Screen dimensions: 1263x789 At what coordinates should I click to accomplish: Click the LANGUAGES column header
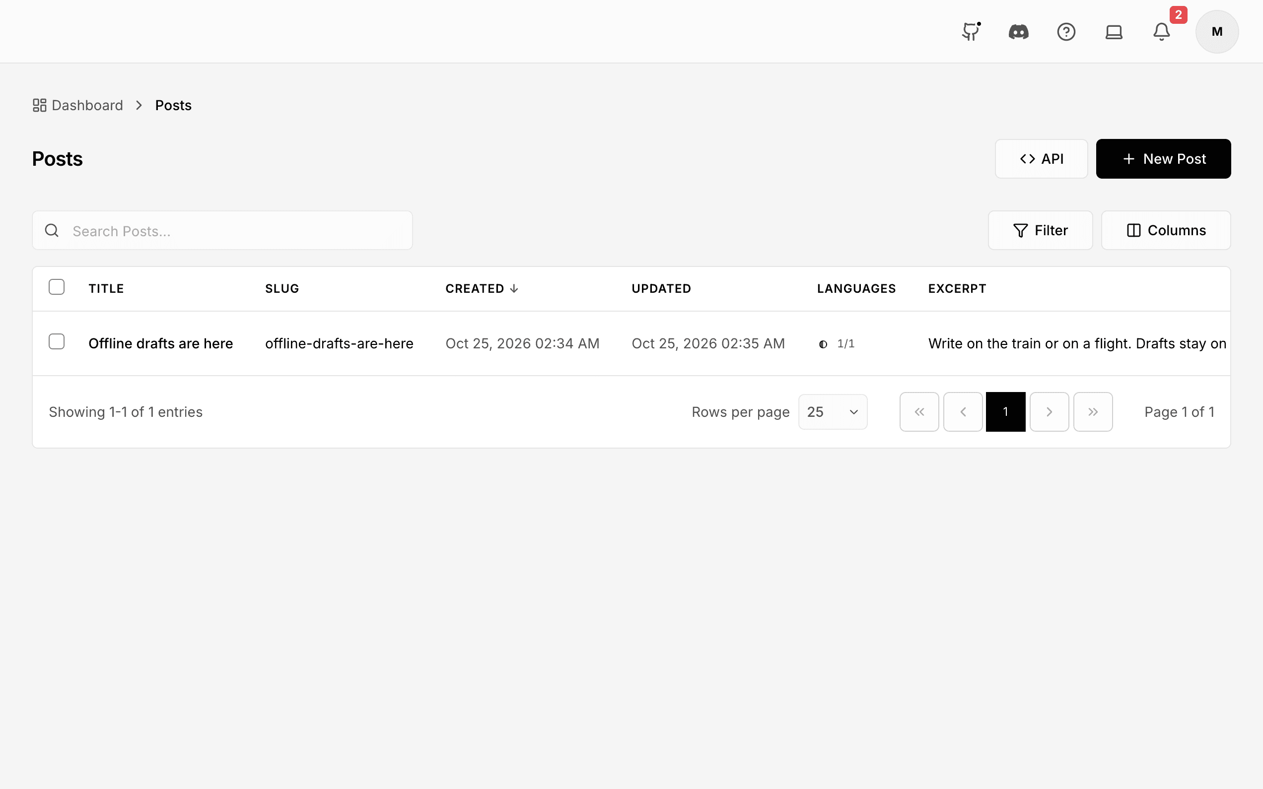pos(856,289)
